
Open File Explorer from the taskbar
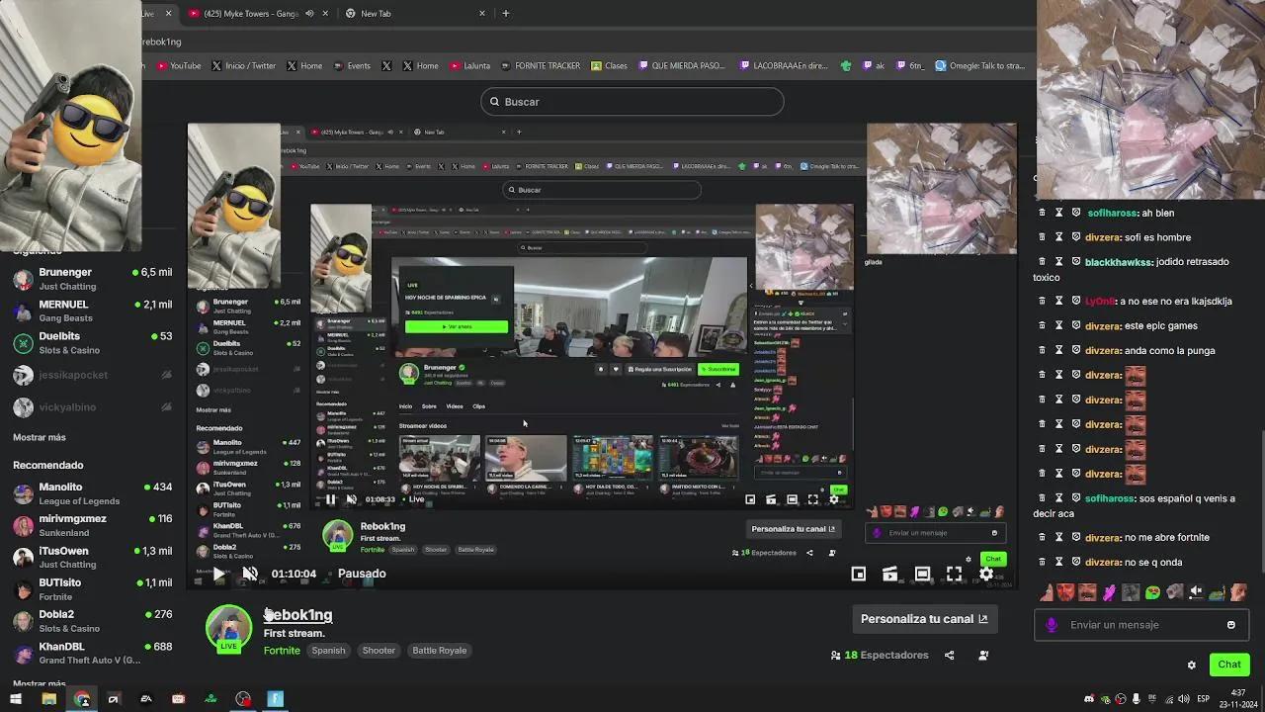[48, 699]
